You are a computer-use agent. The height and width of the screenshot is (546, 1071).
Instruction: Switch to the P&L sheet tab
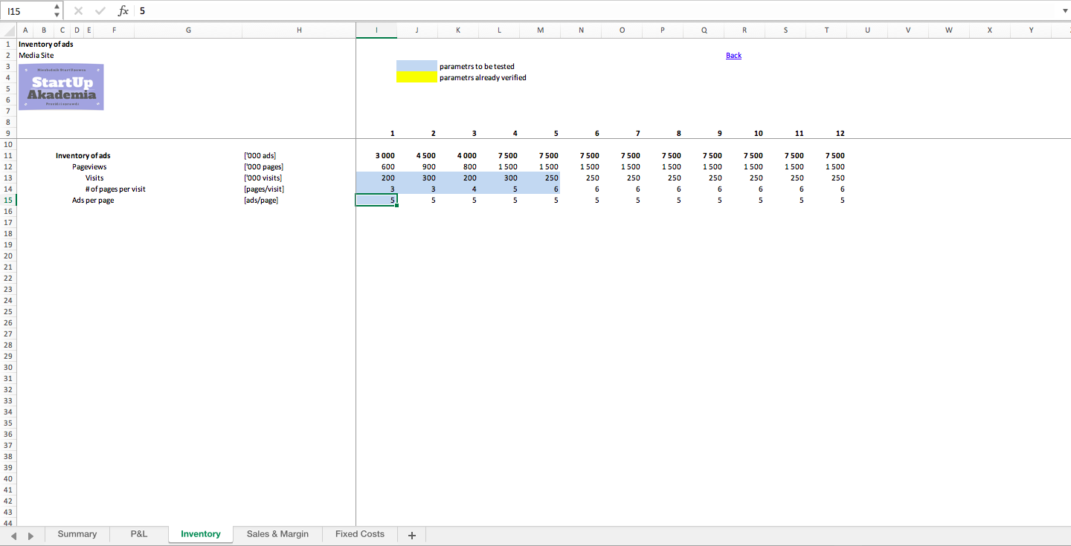pos(139,534)
